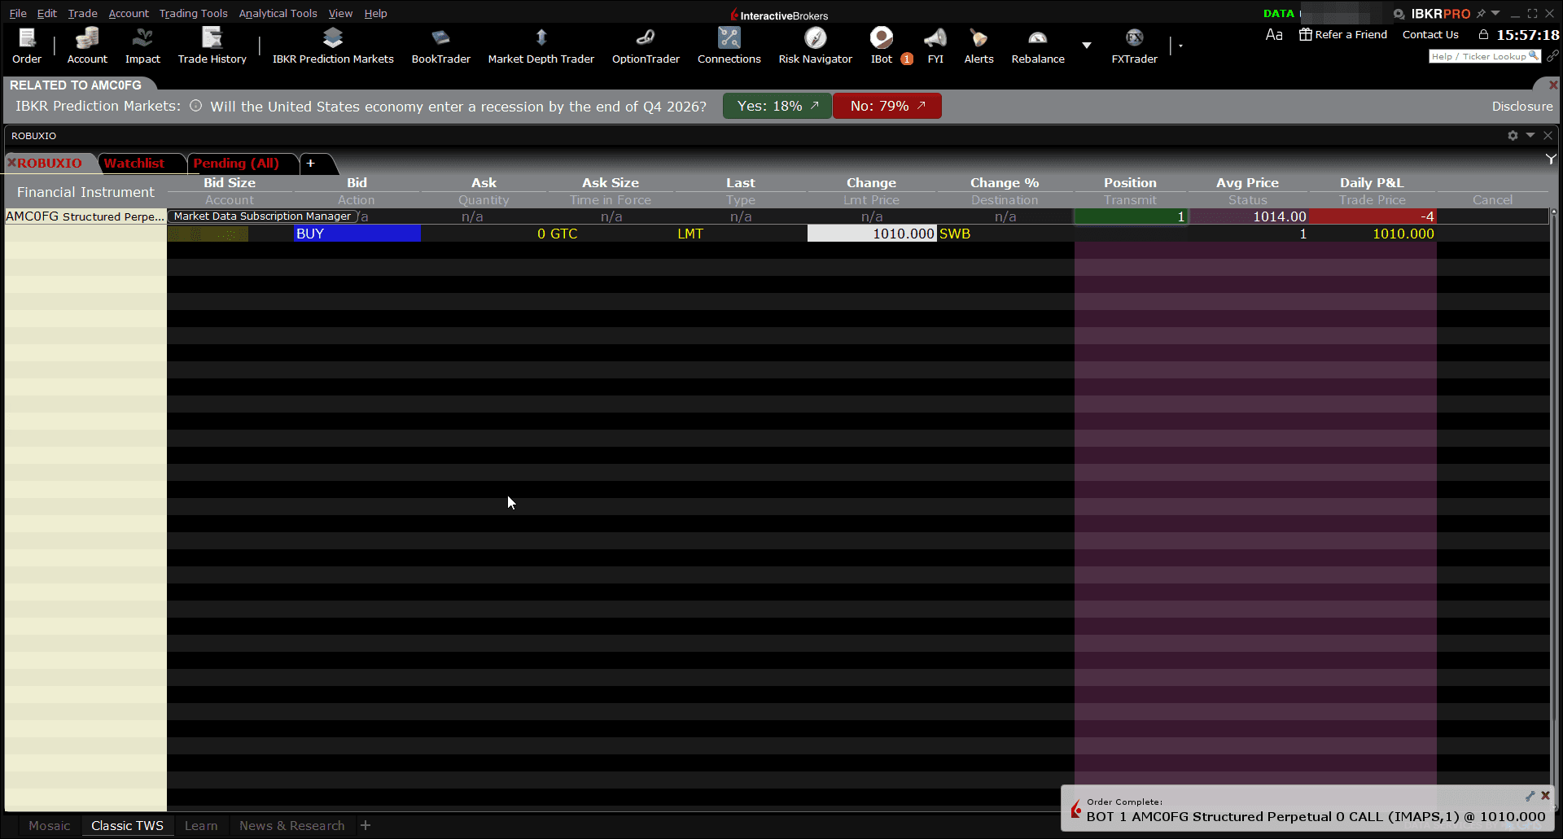Click the Daily P&L column header
Image resolution: width=1563 pixels, height=839 pixels.
pos(1372,183)
